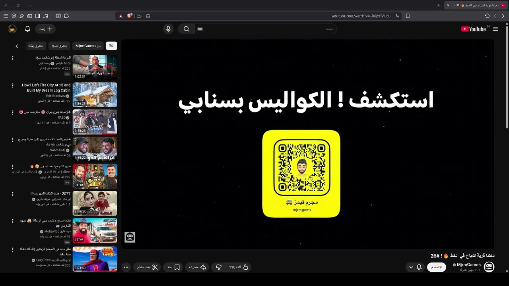The width and height of the screenshot is (509, 286).
Task: Select the YouTube video browser tab
Action: [x=476, y=5]
